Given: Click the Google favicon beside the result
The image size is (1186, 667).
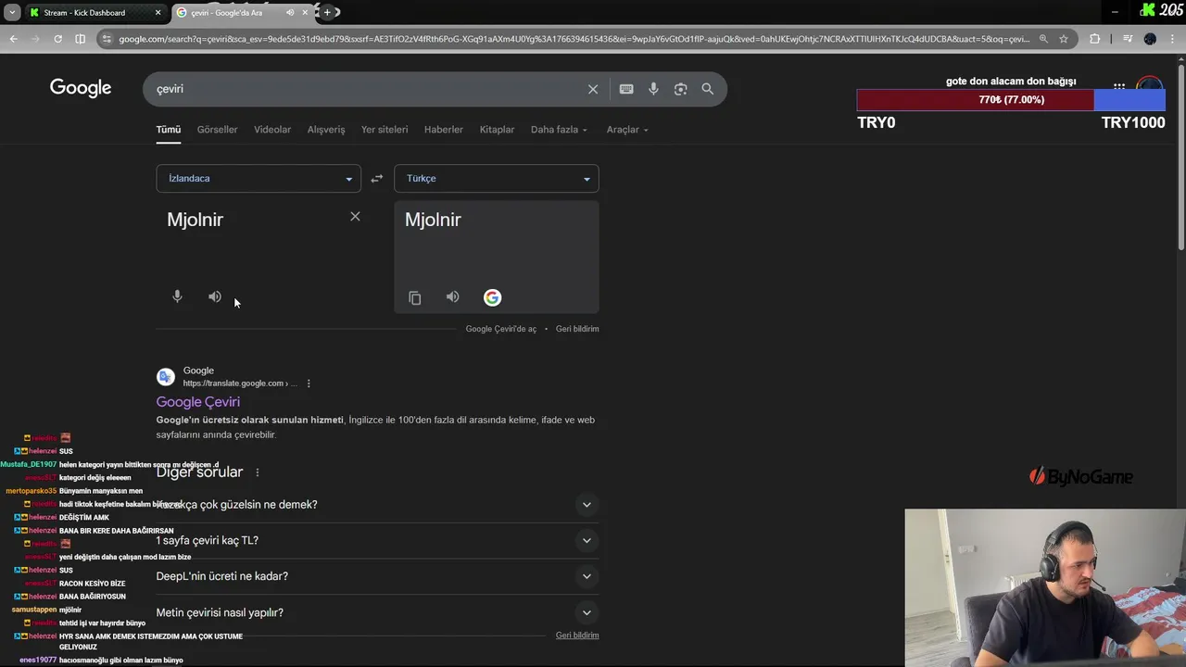Looking at the screenshot, I should [x=166, y=377].
